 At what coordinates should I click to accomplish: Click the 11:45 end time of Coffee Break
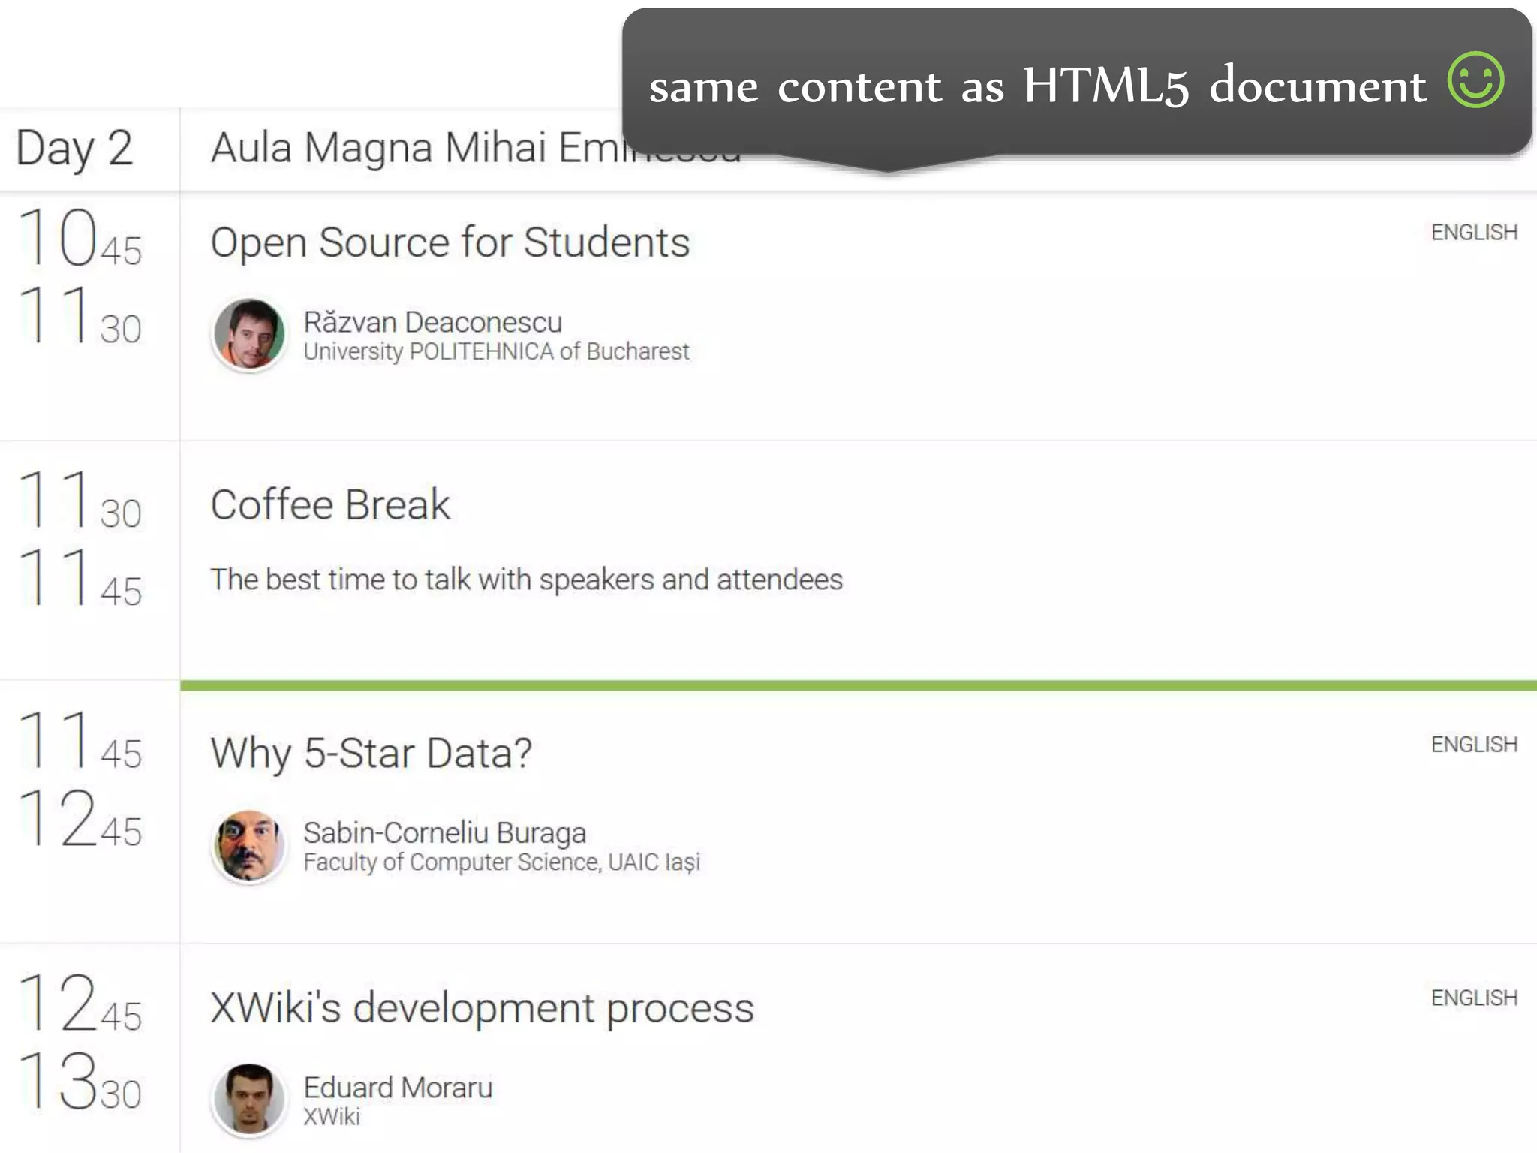tap(80, 578)
